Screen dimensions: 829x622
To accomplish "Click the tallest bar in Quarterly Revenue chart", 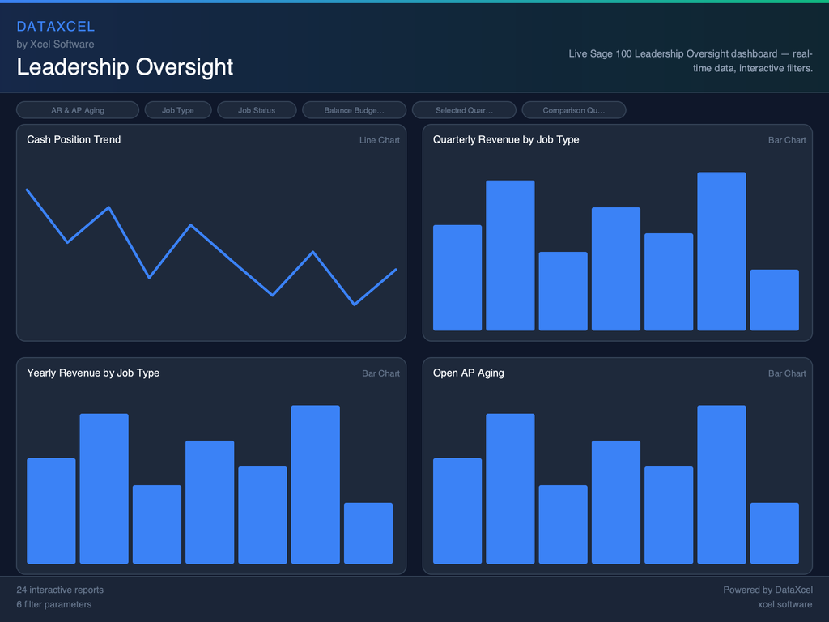I will tap(721, 251).
